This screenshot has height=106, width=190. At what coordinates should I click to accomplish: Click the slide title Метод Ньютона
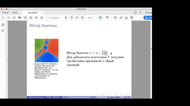(43, 26)
